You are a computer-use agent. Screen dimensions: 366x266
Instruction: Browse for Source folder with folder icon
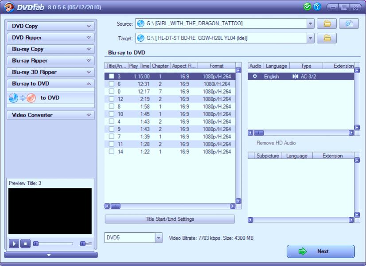tap(327, 23)
